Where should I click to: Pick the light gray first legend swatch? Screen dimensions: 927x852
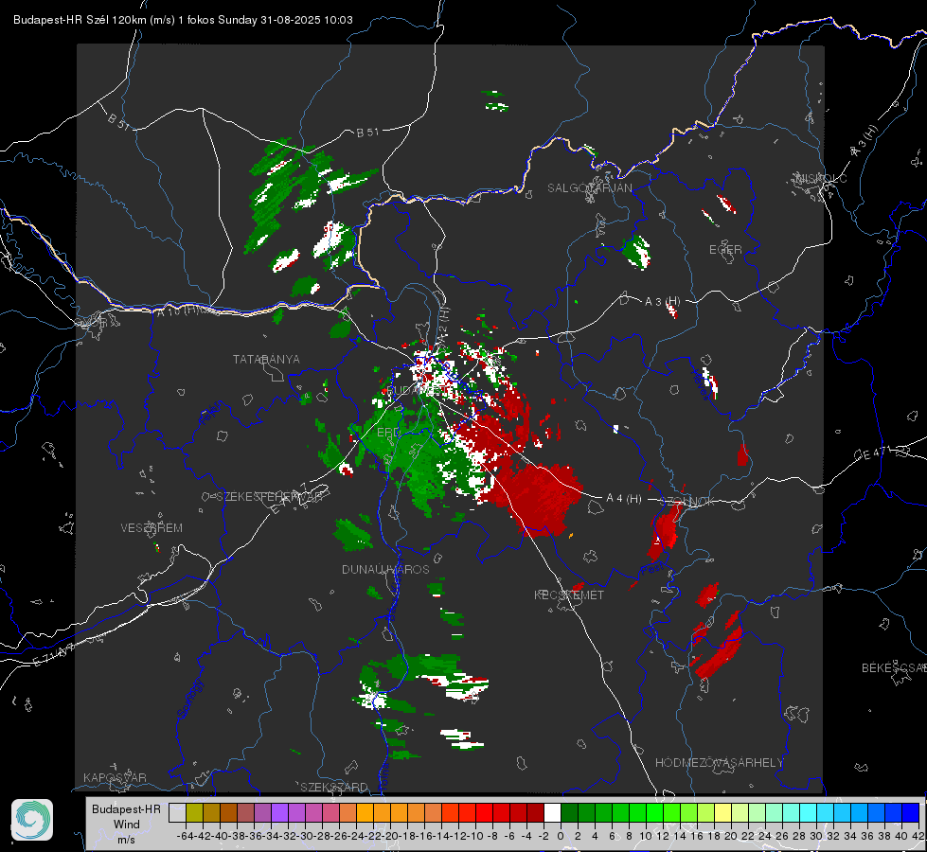[177, 813]
